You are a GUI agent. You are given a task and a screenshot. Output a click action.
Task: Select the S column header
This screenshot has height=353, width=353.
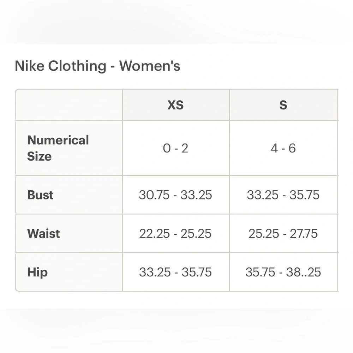point(283,105)
